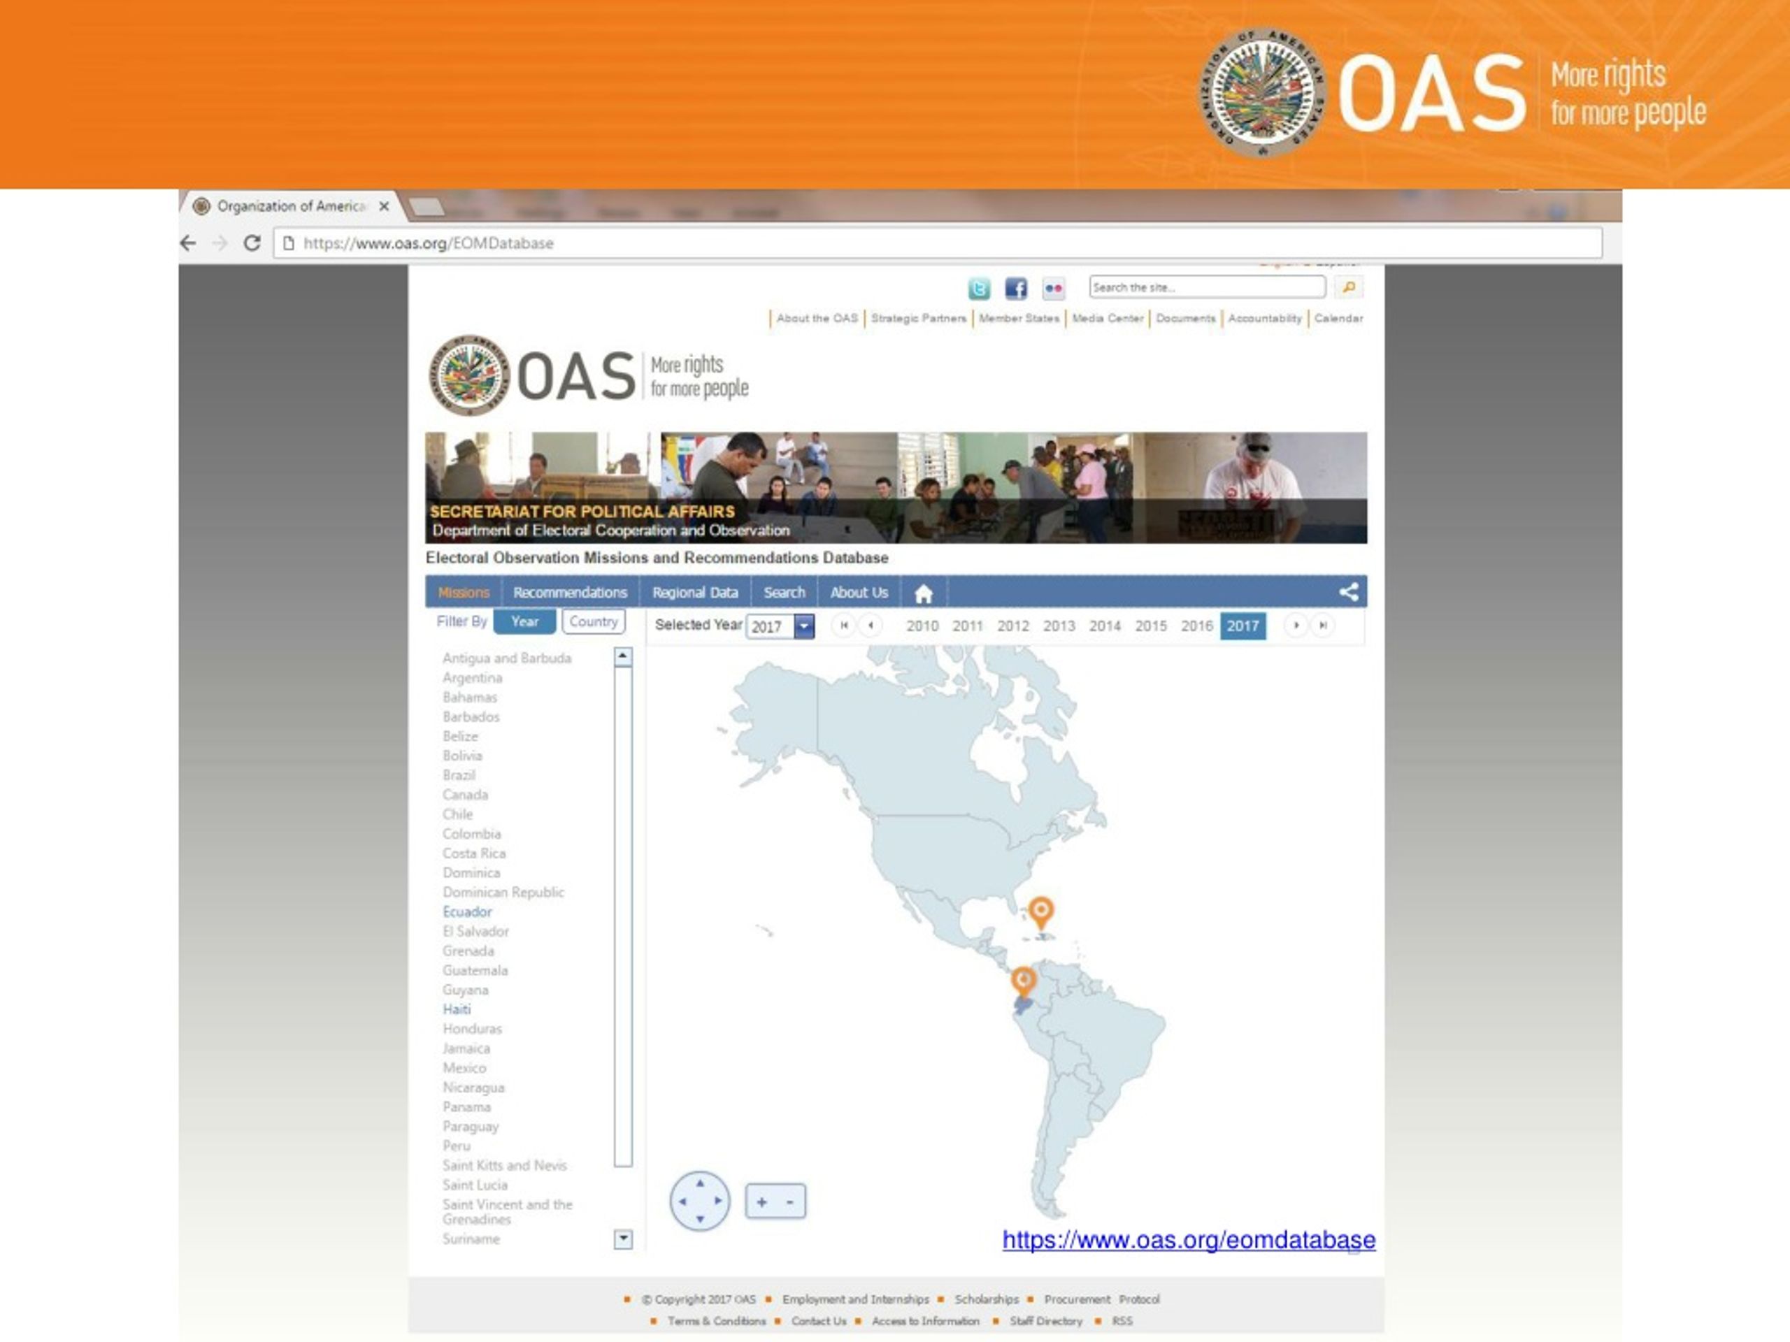The image size is (1790, 1342).
Task: Open the Regional Data tab
Action: (x=695, y=593)
